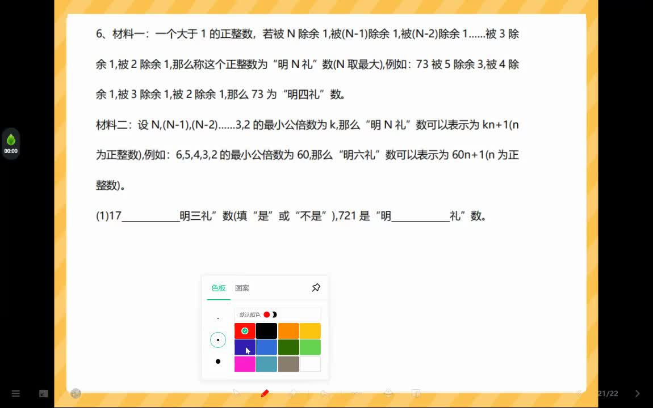Pick the magenta color swatch

pos(245,364)
